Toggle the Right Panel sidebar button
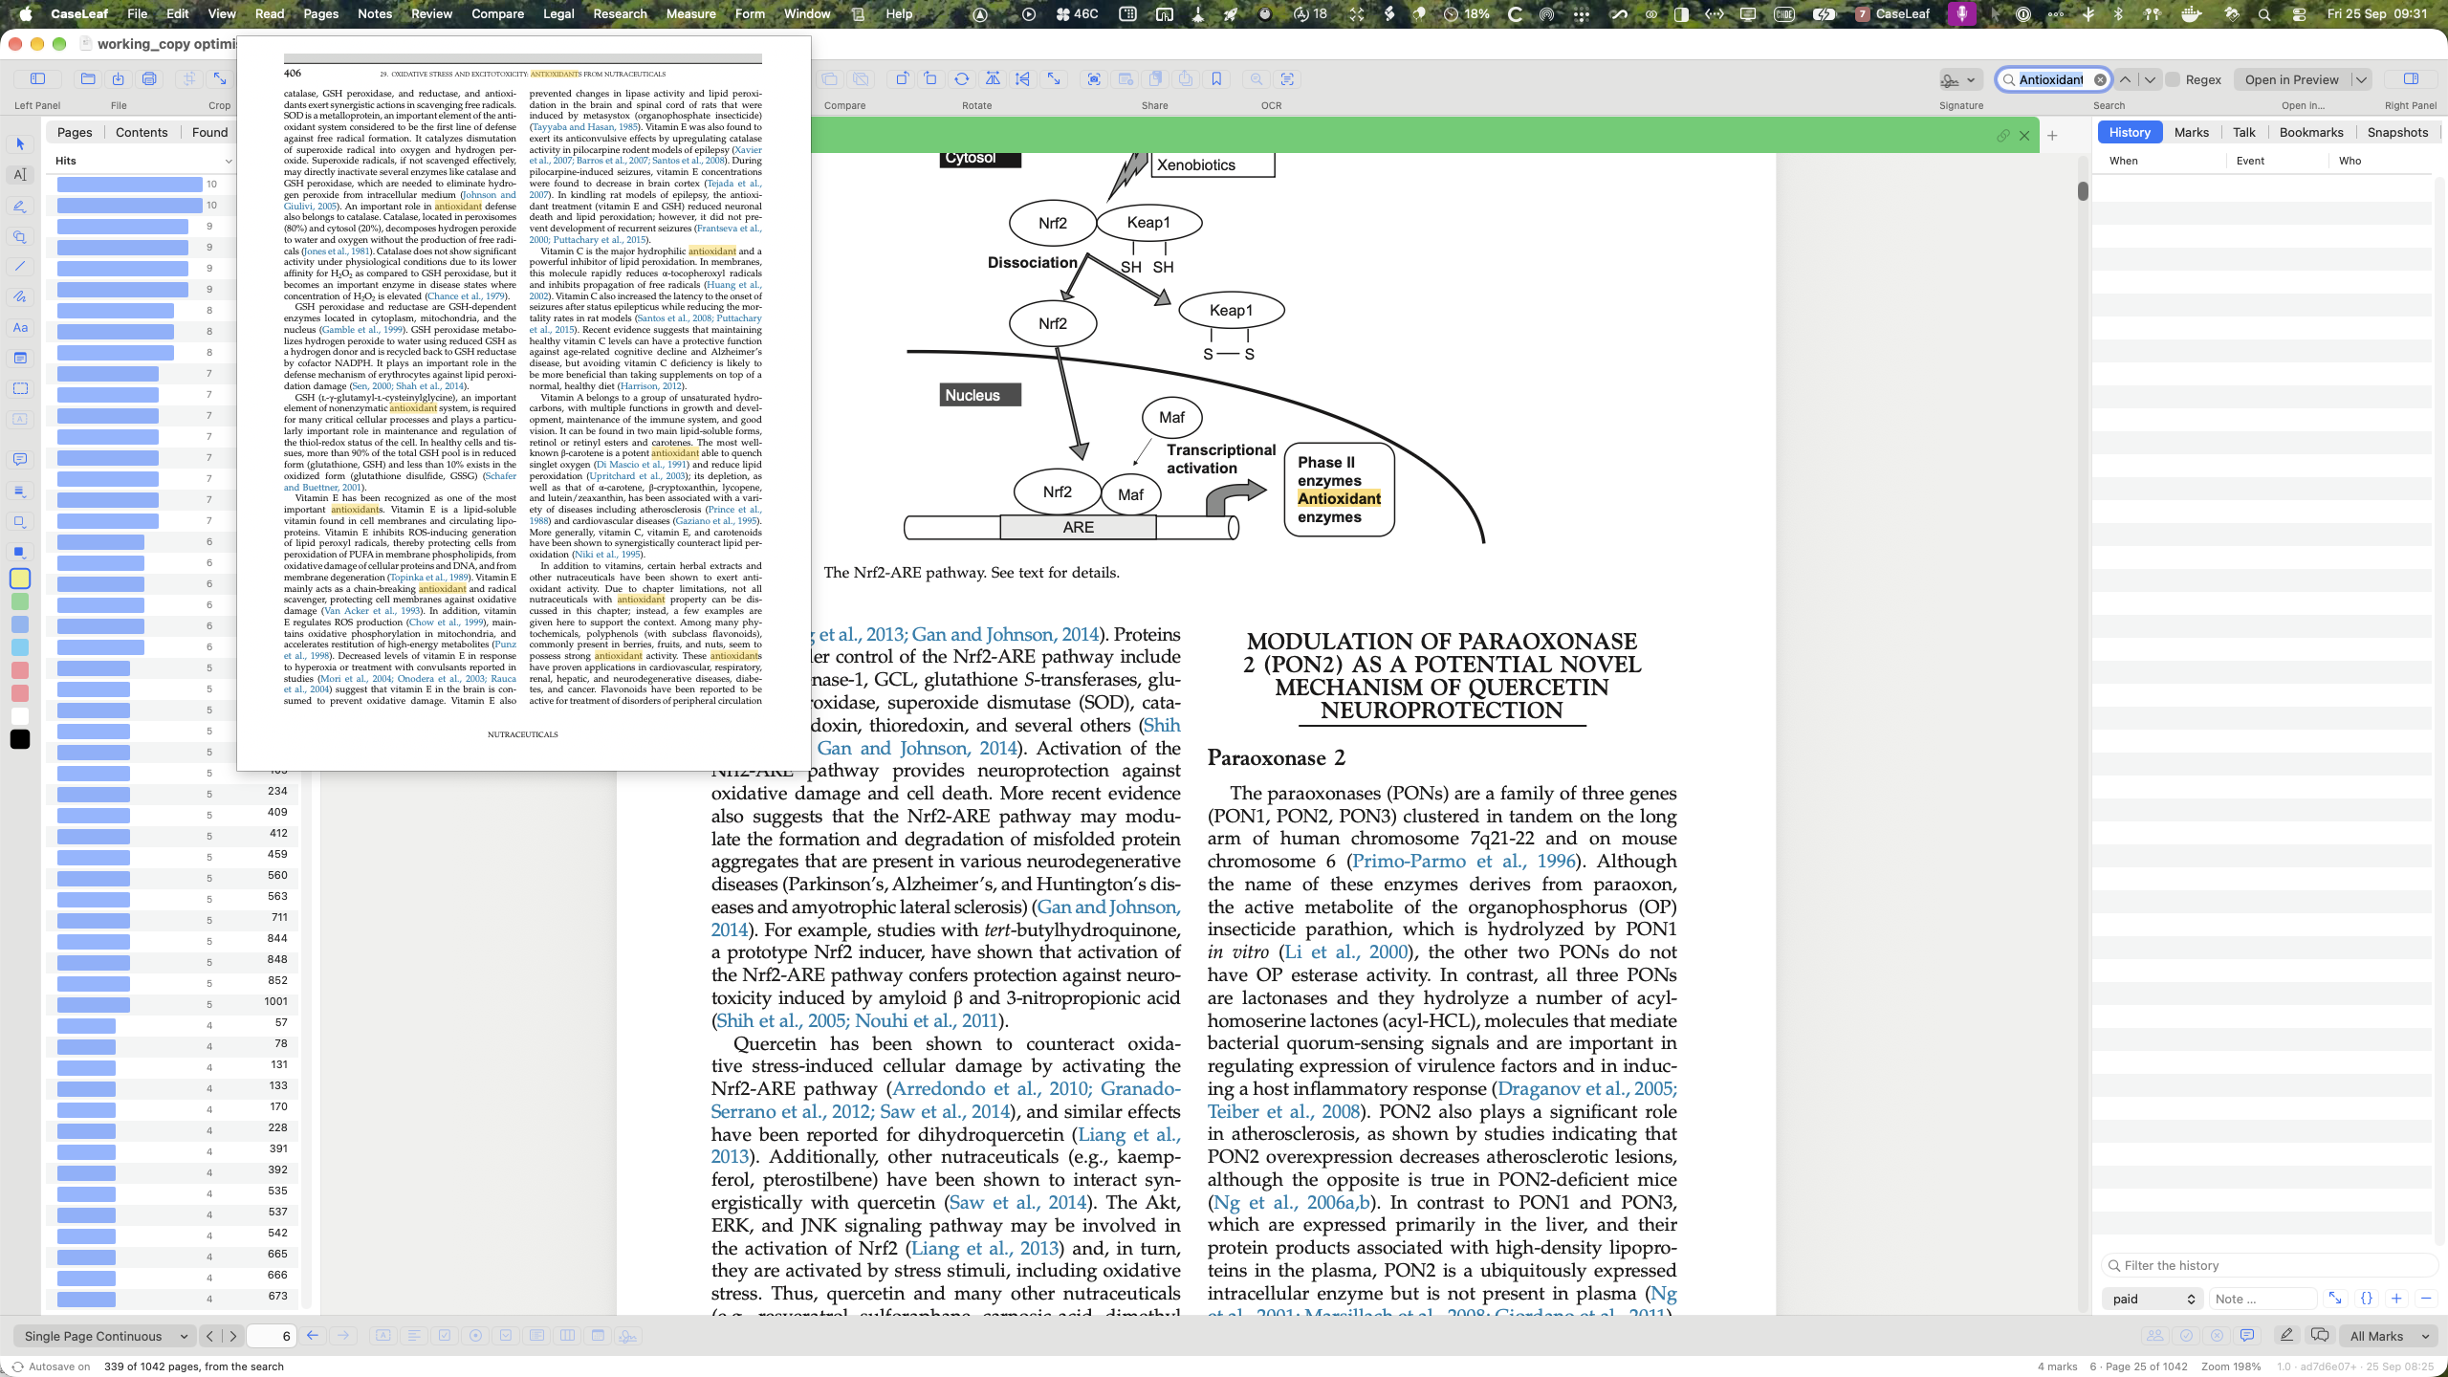 click(2411, 79)
